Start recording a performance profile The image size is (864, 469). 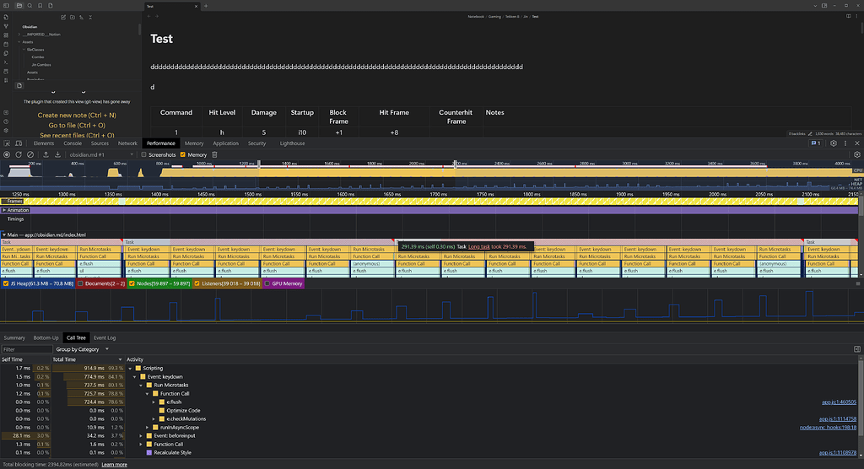(7, 155)
